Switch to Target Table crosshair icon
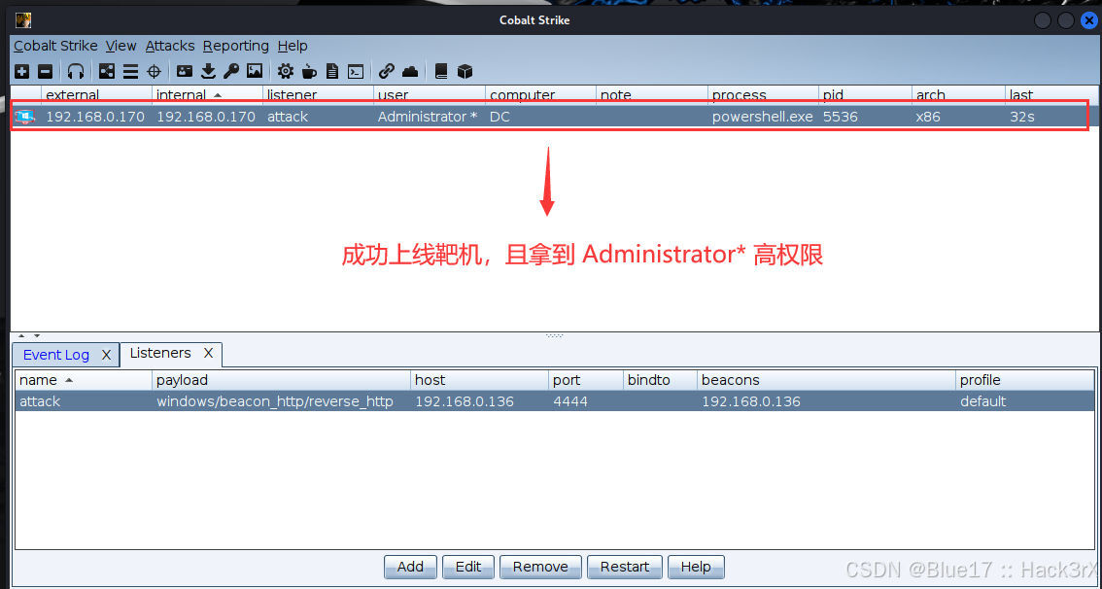The height and width of the screenshot is (589, 1102). (154, 71)
